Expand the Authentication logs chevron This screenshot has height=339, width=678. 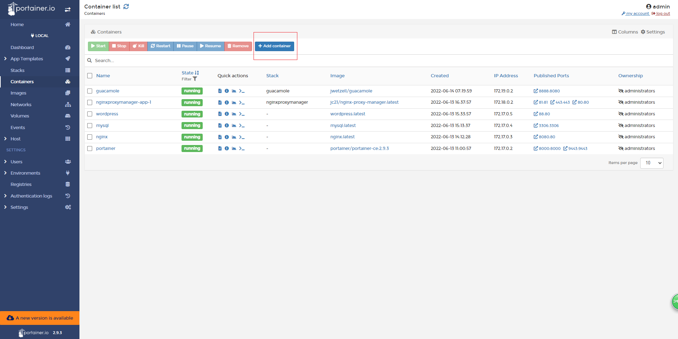[x=5, y=196]
